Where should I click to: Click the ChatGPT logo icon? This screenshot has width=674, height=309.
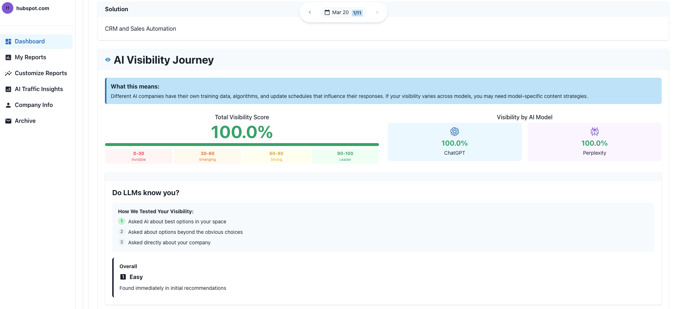click(455, 132)
